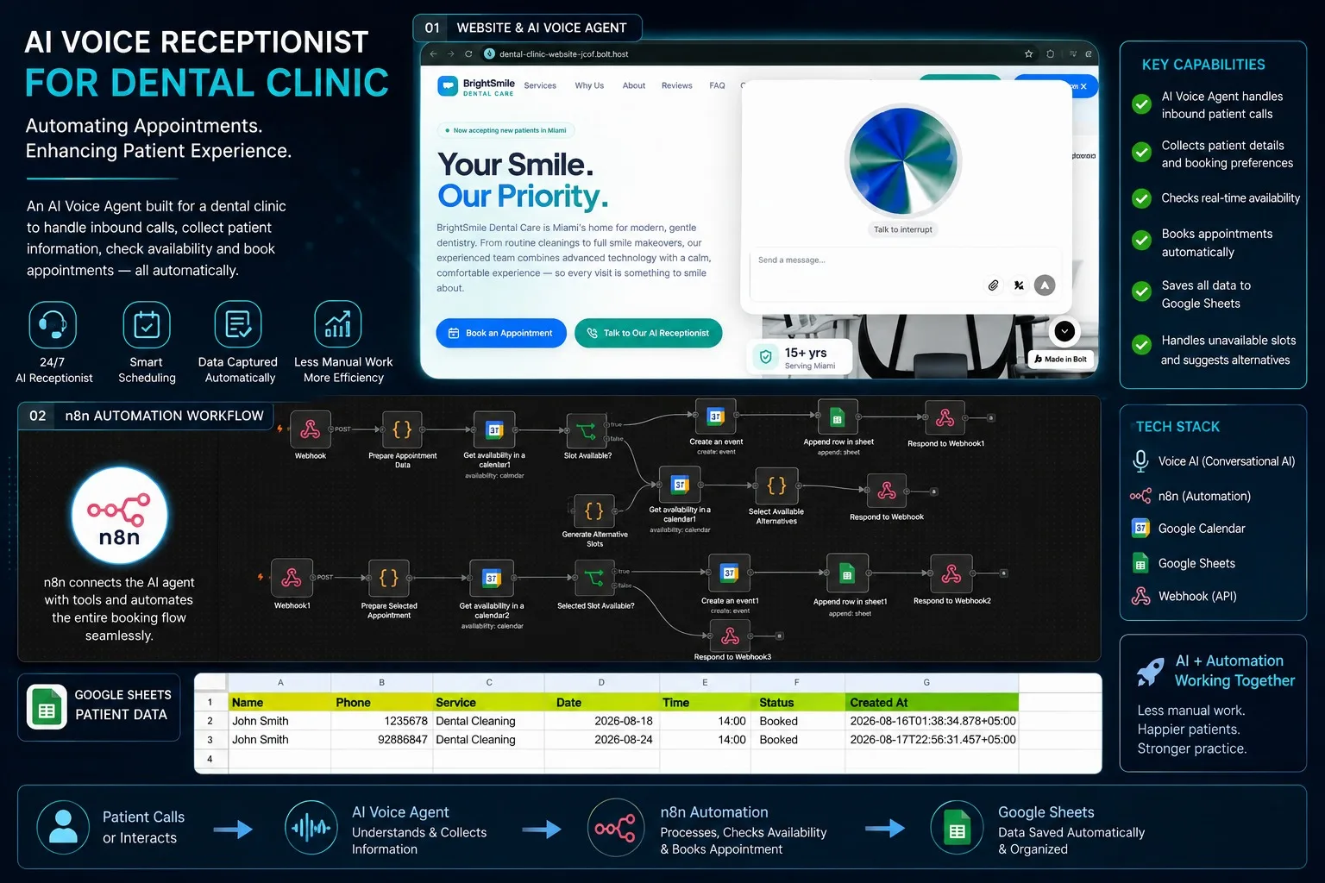Click the BrightSmile Dental Care logo
The width and height of the screenshot is (1325, 883).
tap(476, 87)
